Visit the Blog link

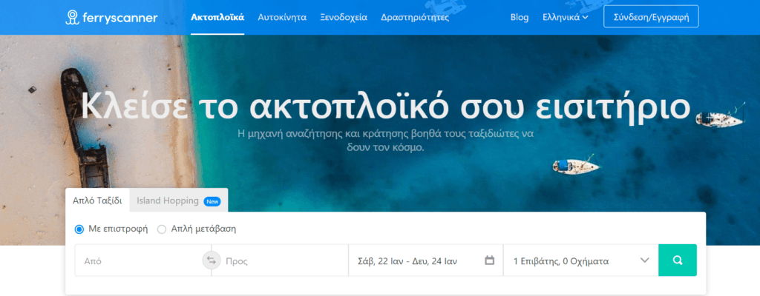[520, 17]
